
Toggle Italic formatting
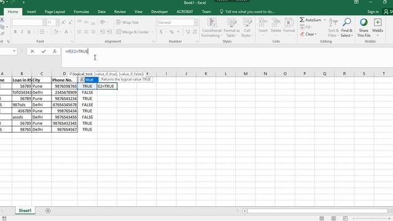[22, 32]
